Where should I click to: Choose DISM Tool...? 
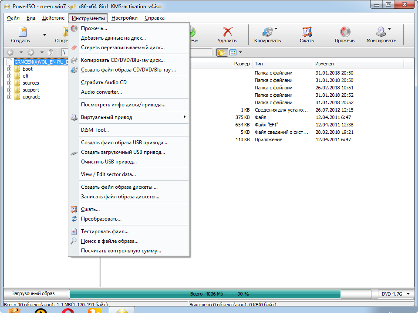coord(129,130)
